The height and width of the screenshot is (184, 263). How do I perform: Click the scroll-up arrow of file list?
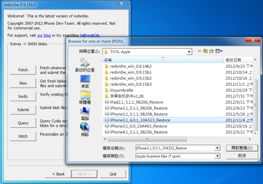pos(255,60)
